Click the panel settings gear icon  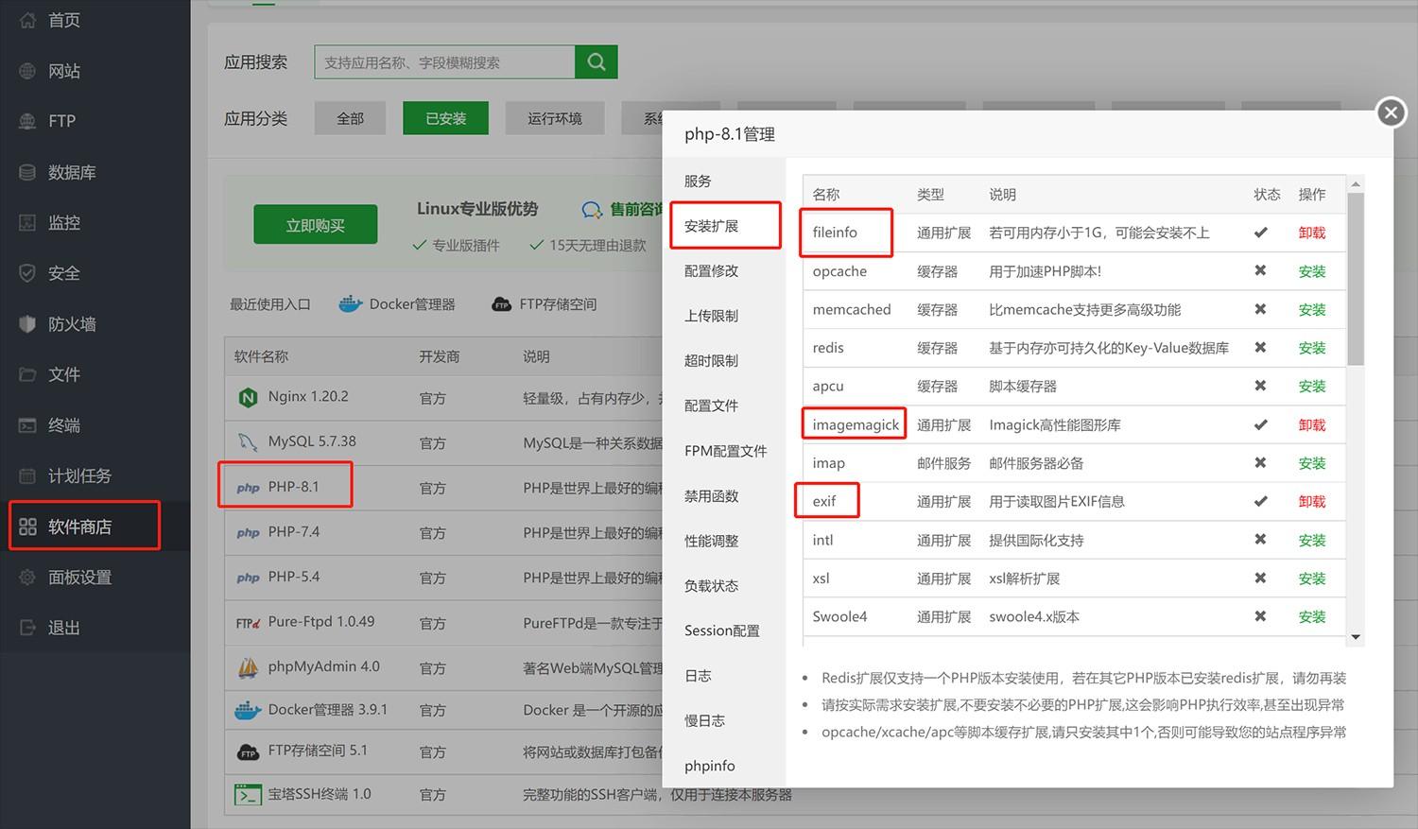[x=27, y=578]
